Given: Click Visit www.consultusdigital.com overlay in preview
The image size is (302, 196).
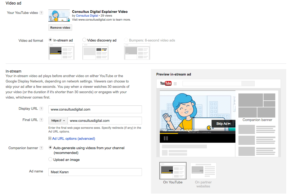Looking at the screenshot, I should pyautogui.click(x=180, y=130).
